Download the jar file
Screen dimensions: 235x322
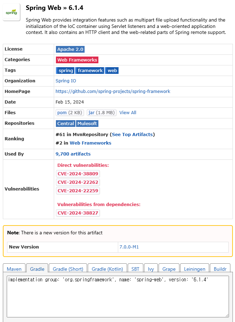point(102,112)
